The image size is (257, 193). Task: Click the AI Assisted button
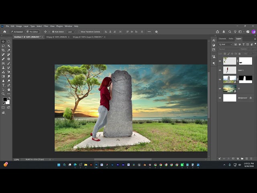17,32
